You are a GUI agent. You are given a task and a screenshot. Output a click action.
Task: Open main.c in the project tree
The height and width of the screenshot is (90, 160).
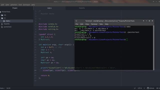[8, 21]
